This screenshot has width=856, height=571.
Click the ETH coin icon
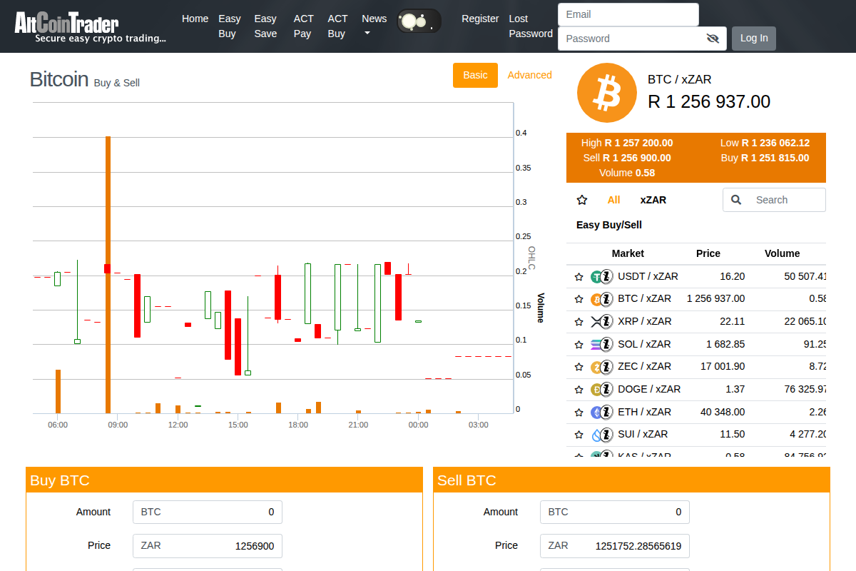click(x=597, y=413)
